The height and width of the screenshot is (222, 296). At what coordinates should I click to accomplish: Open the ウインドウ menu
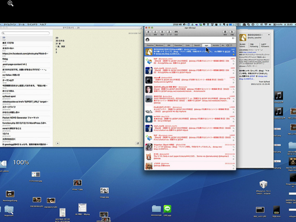tap(32, 25)
